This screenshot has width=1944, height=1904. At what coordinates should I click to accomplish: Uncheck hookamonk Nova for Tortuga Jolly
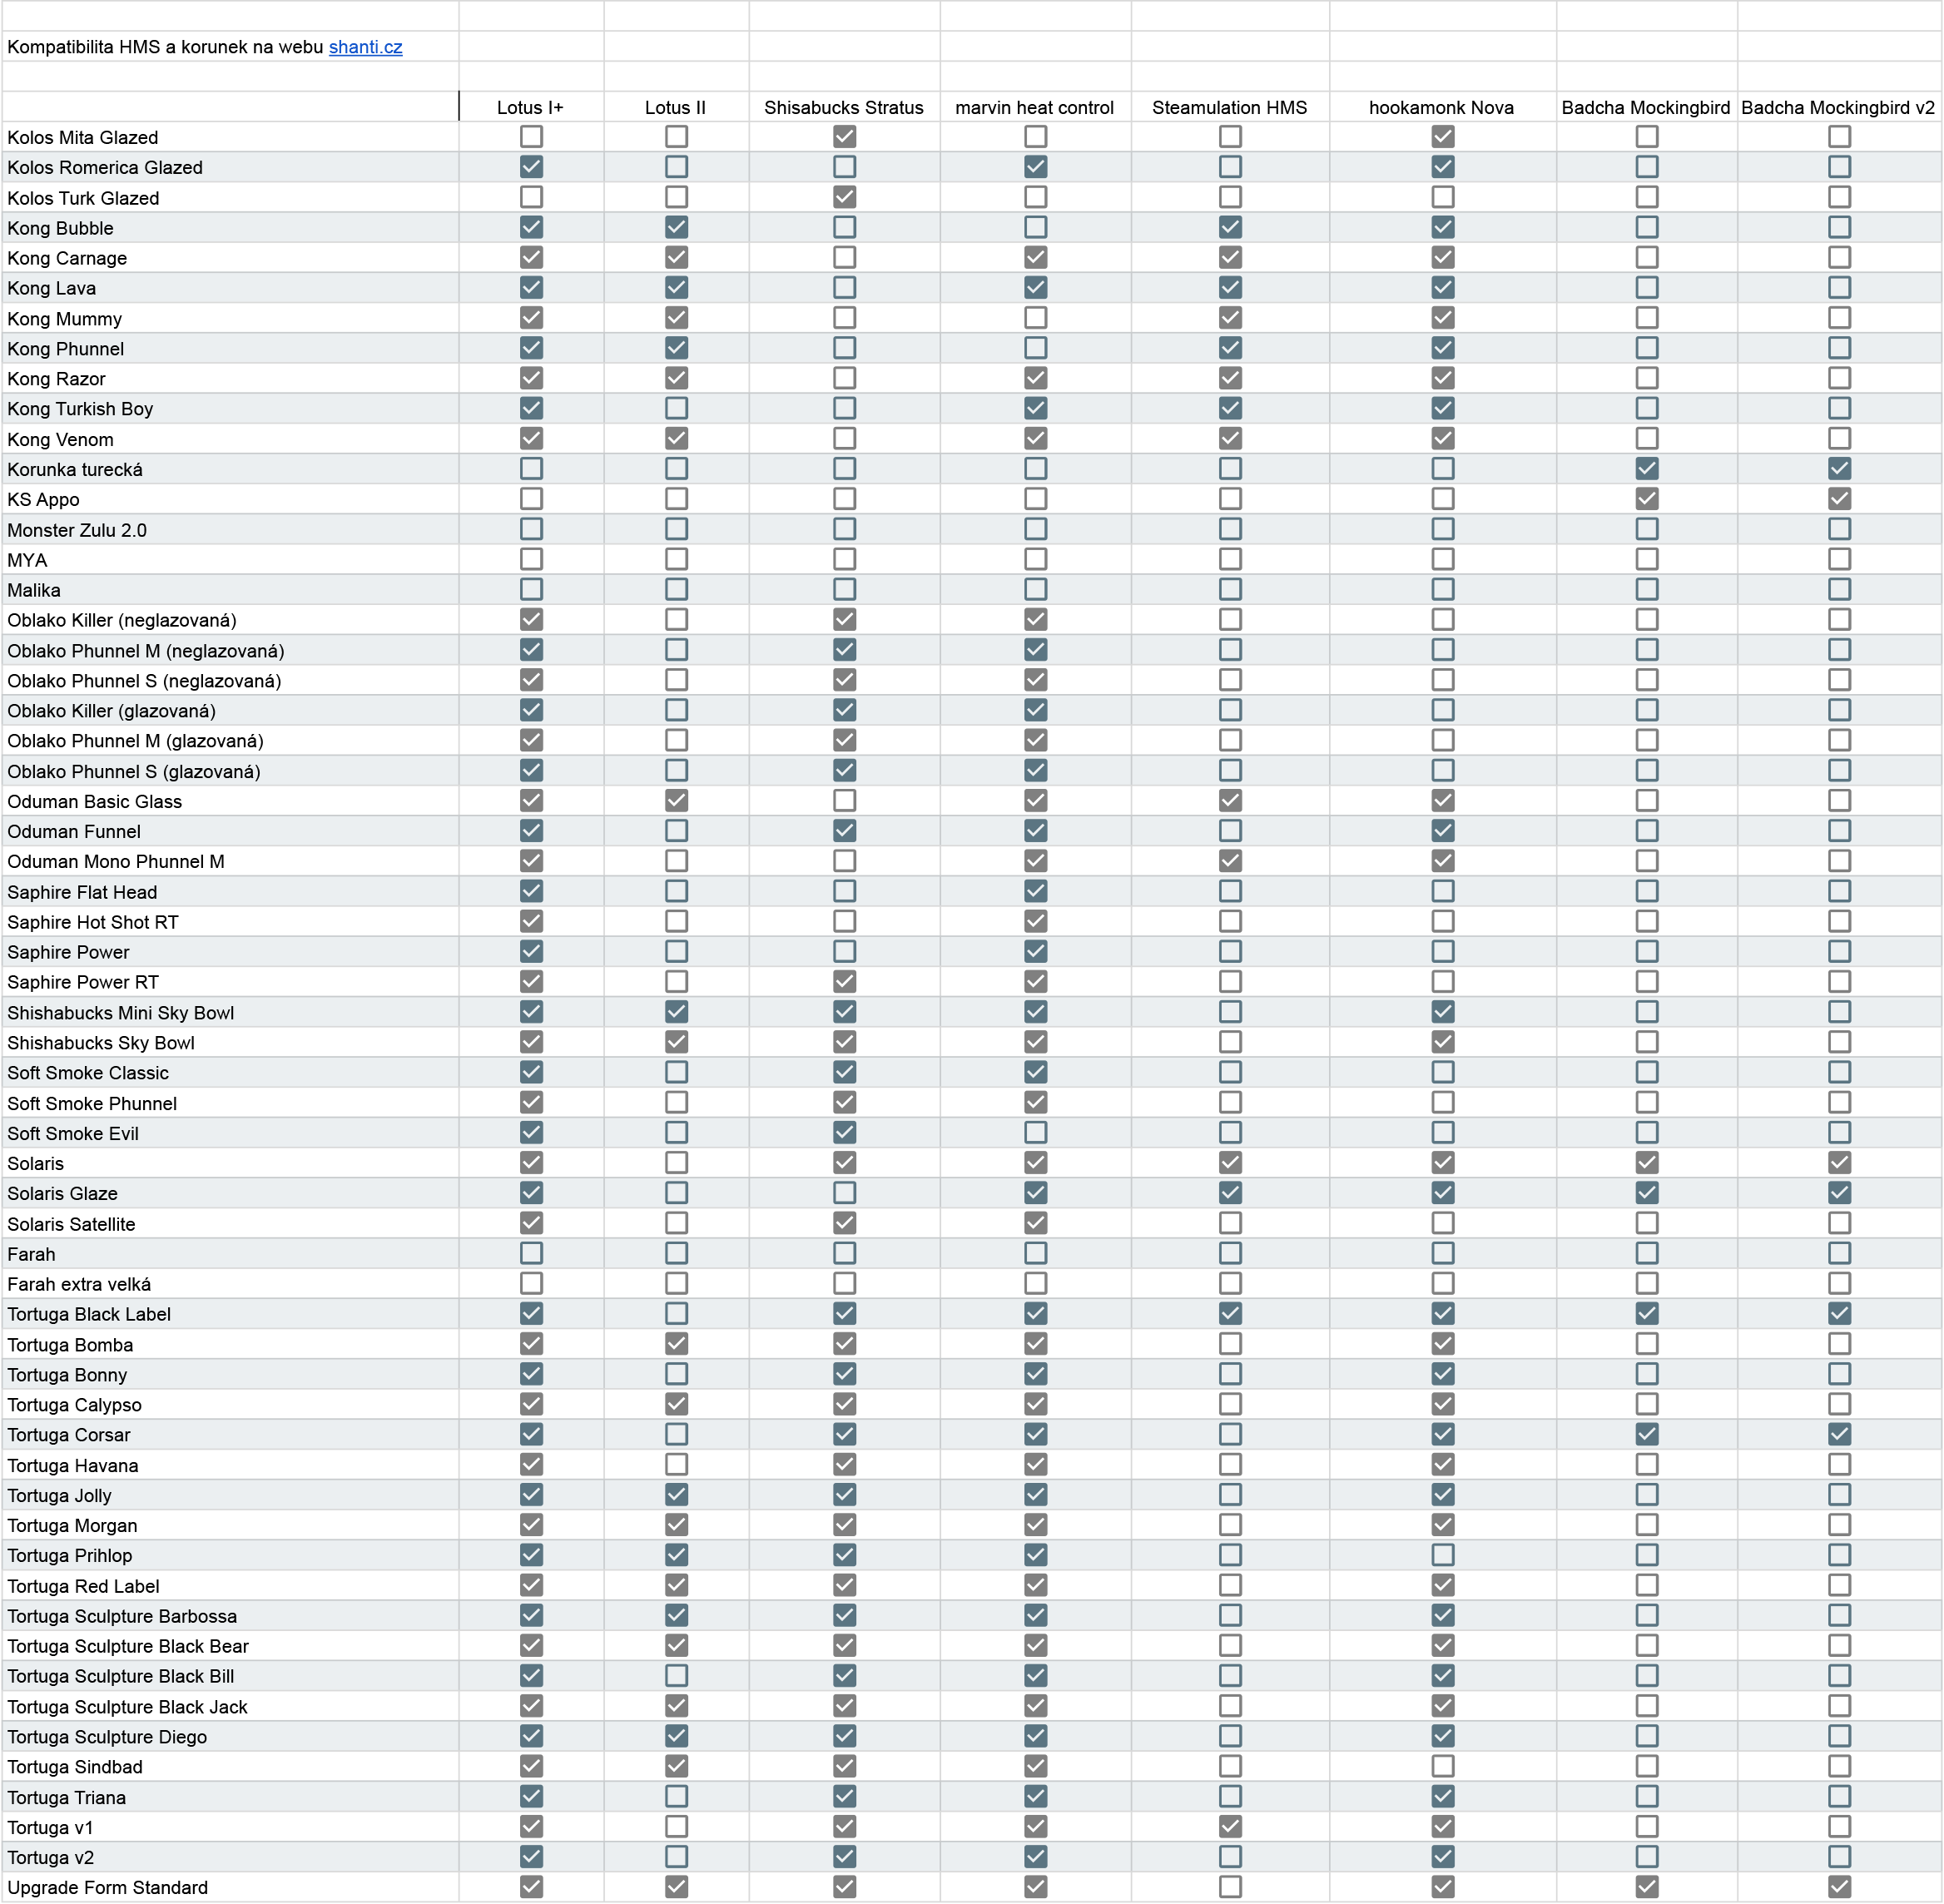[x=1442, y=1494]
